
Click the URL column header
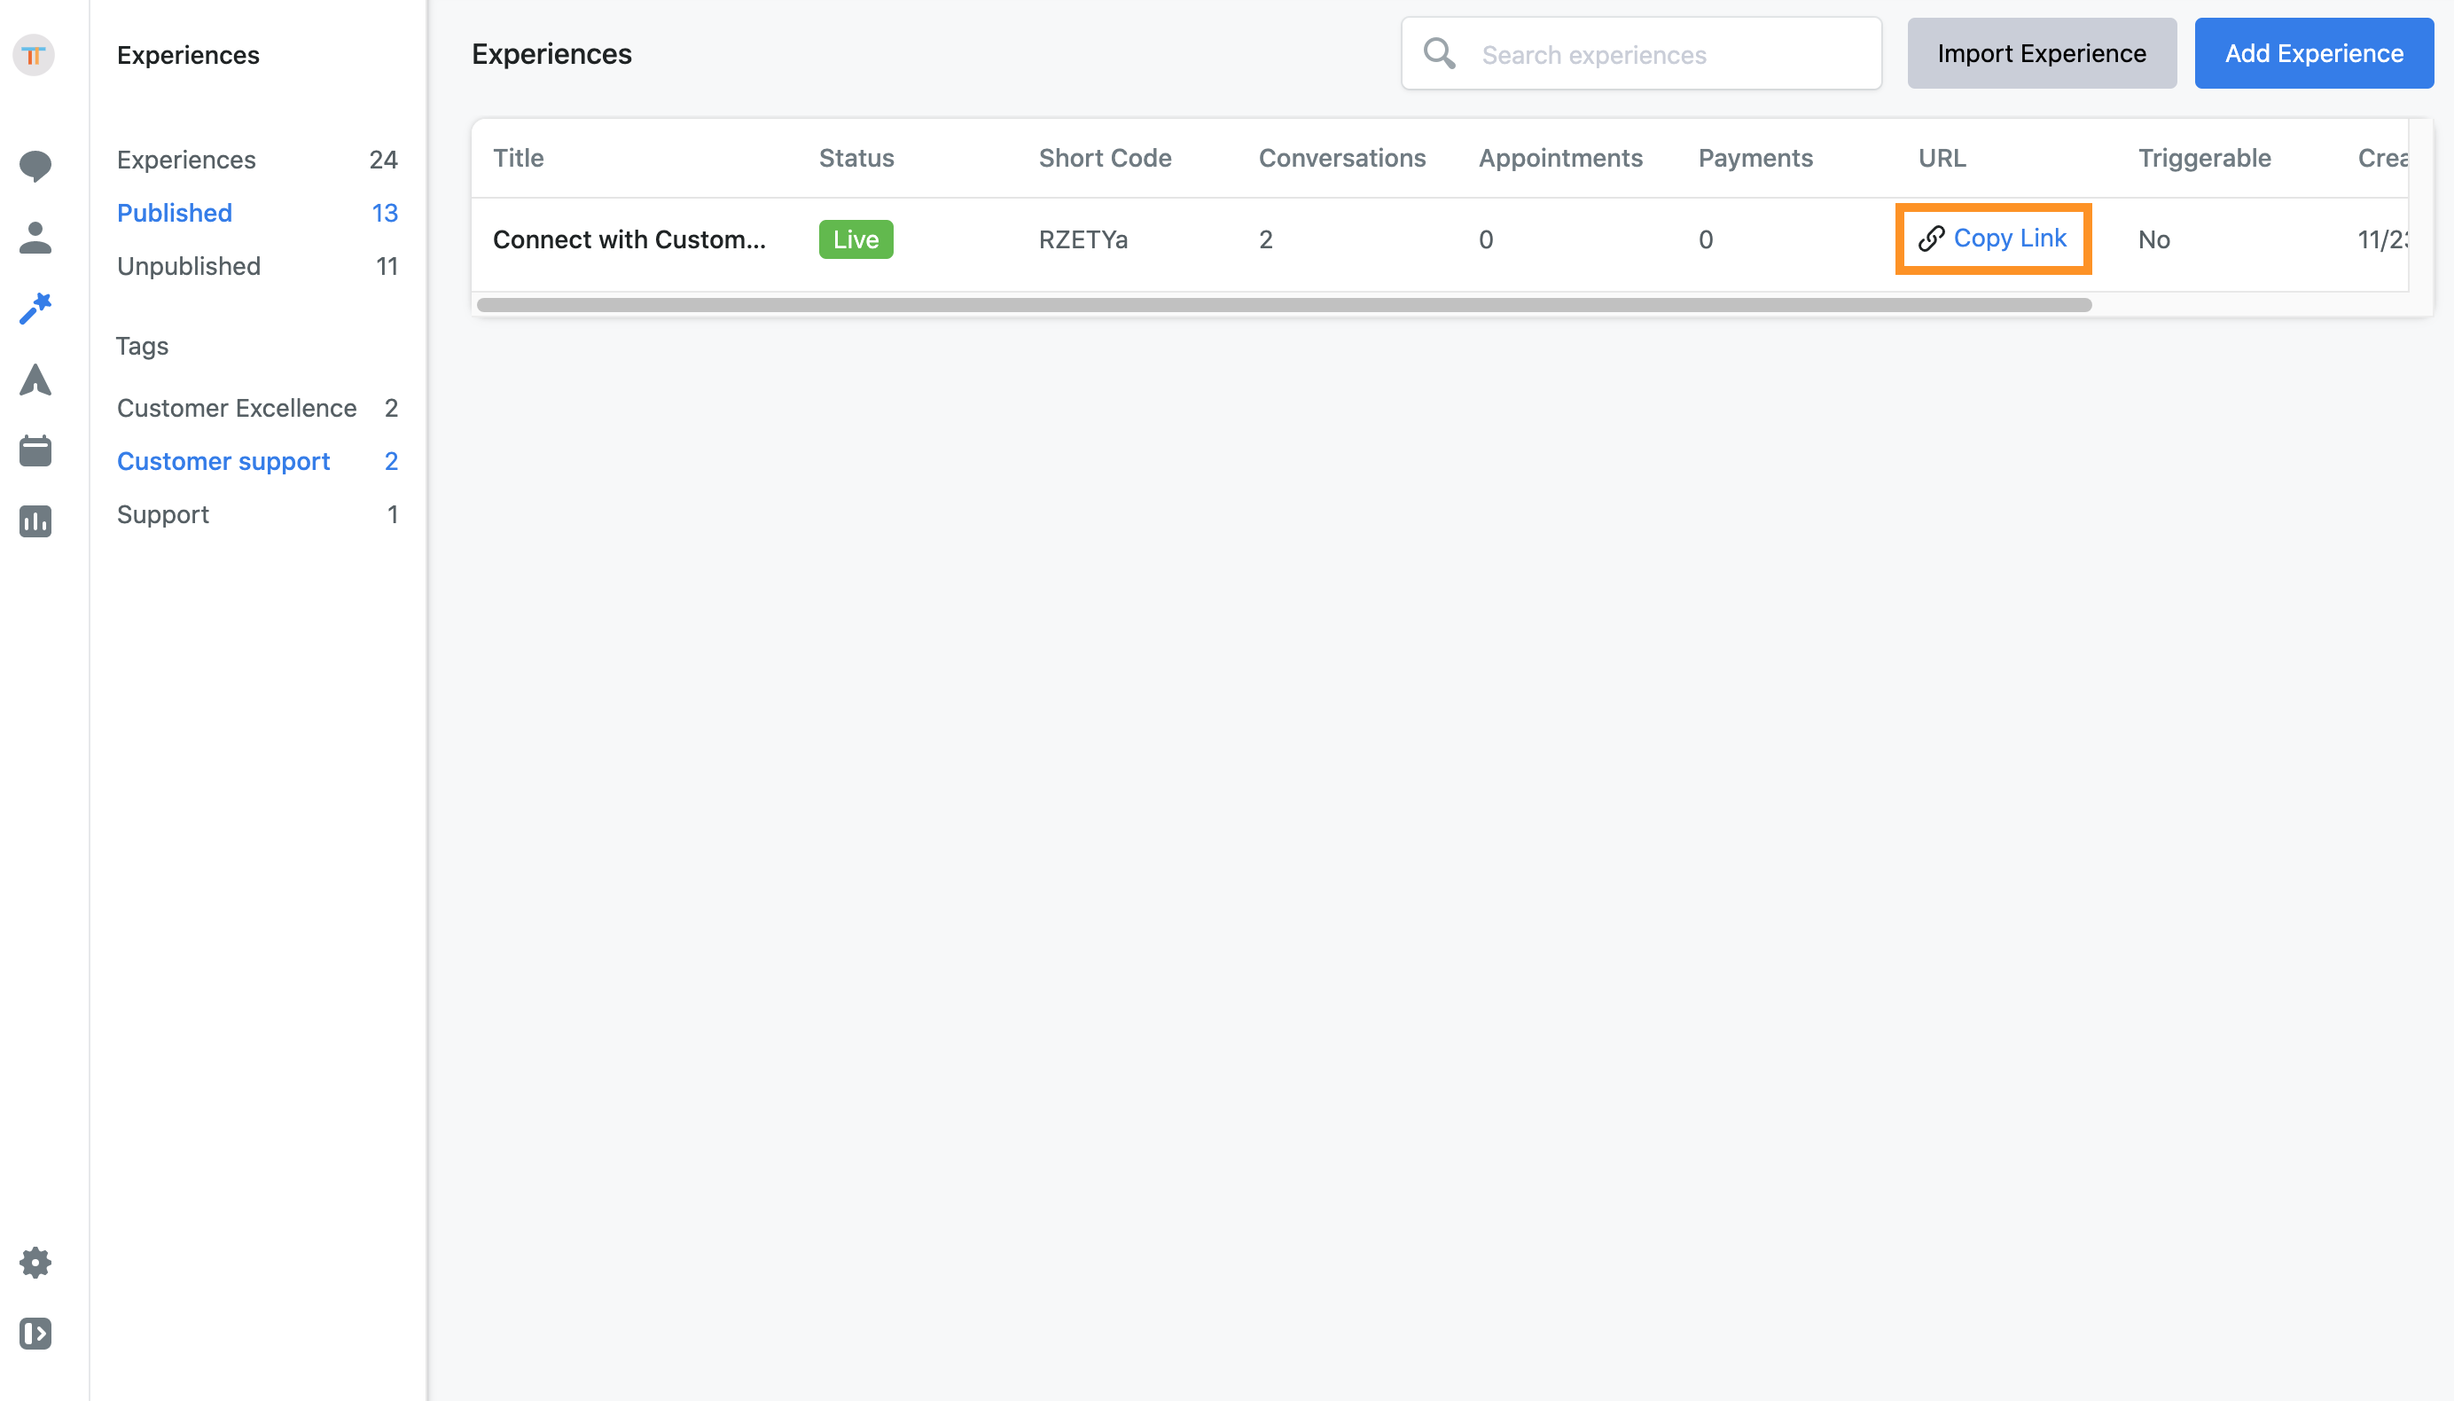point(1942,159)
